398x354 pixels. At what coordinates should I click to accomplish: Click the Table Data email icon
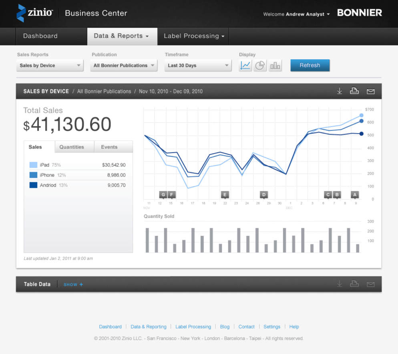click(370, 284)
